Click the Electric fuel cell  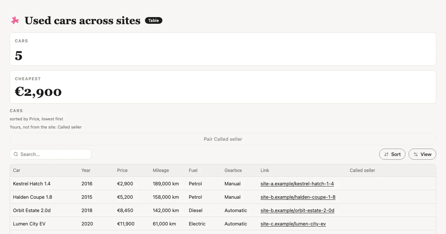coord(197,224)
